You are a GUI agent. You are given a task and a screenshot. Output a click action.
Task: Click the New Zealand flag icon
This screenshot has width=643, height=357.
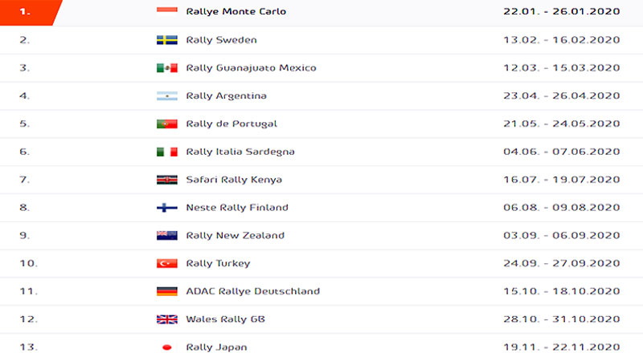(x=167, y=235)
